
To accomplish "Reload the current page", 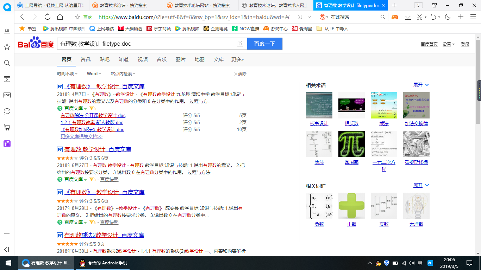I will pos(48,17).
